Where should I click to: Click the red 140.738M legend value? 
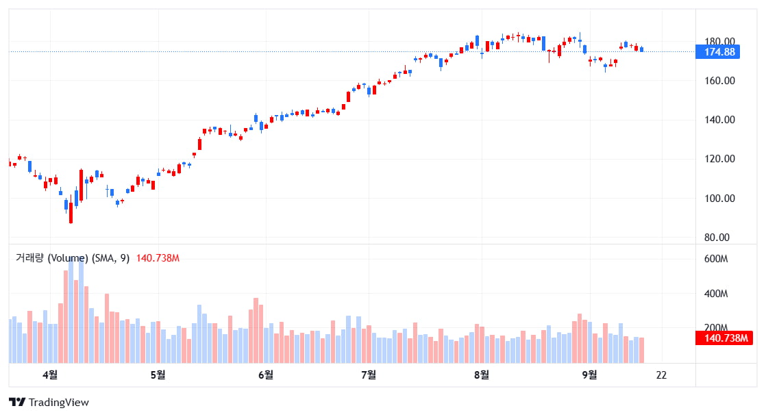(x=158, y=258)
